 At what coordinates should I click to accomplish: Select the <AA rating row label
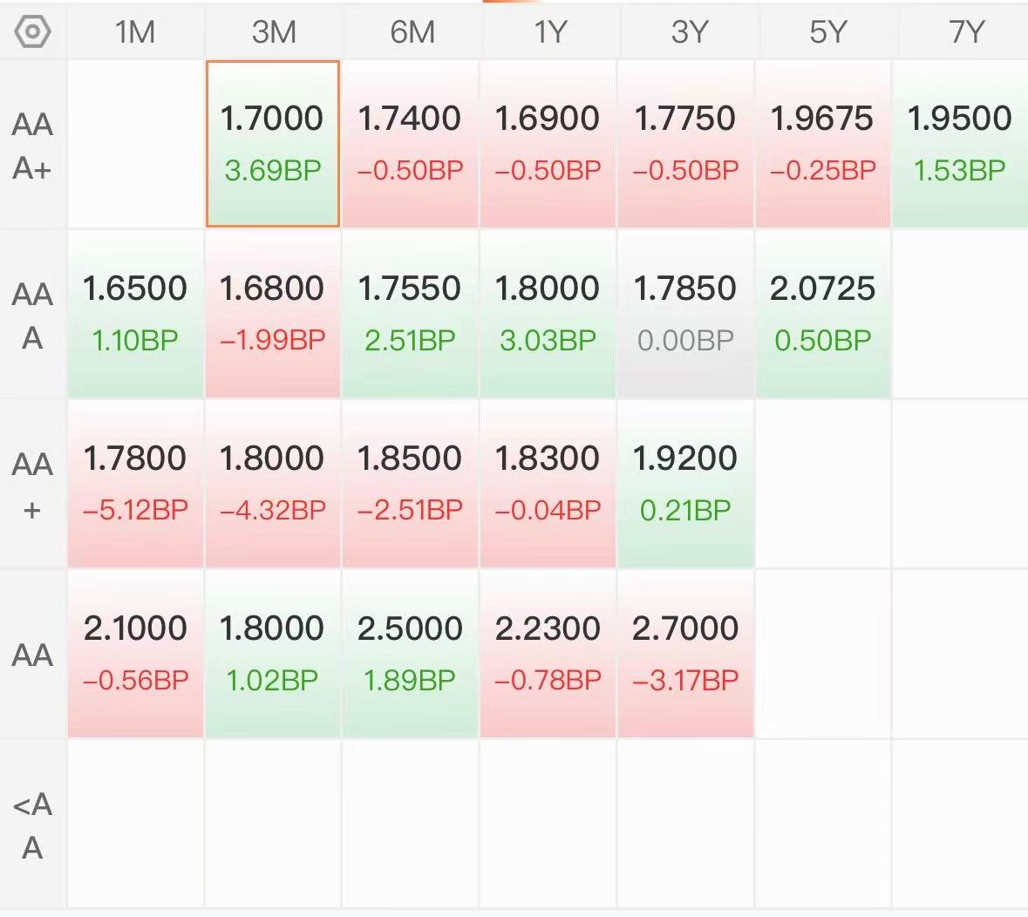tap(32, 825)
